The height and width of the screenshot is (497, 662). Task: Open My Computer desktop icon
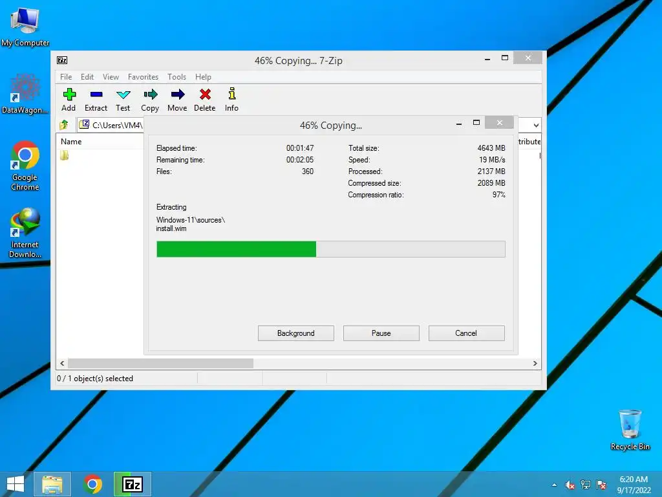click(25, 27)
